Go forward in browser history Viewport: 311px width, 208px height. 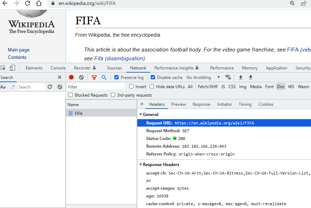(16, 3)
